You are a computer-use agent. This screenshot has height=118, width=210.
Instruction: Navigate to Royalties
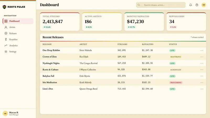18,39
